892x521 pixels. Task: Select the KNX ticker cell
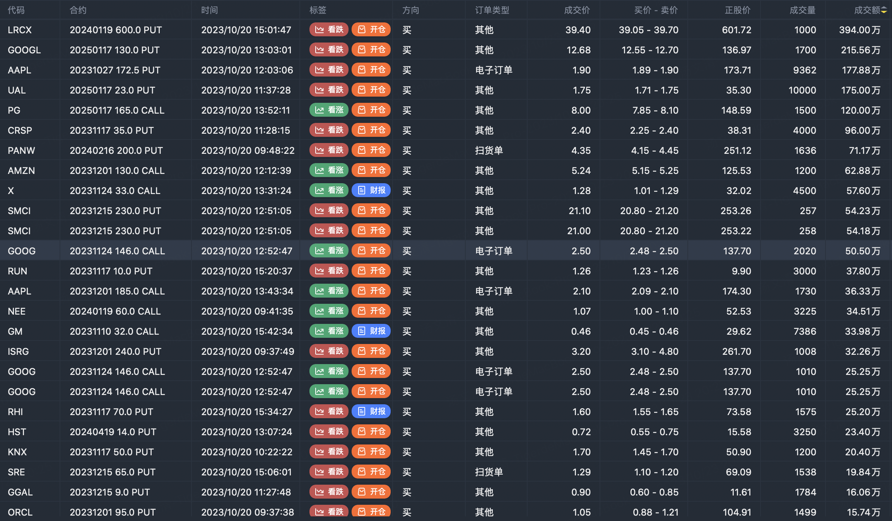tap(17, 452)
